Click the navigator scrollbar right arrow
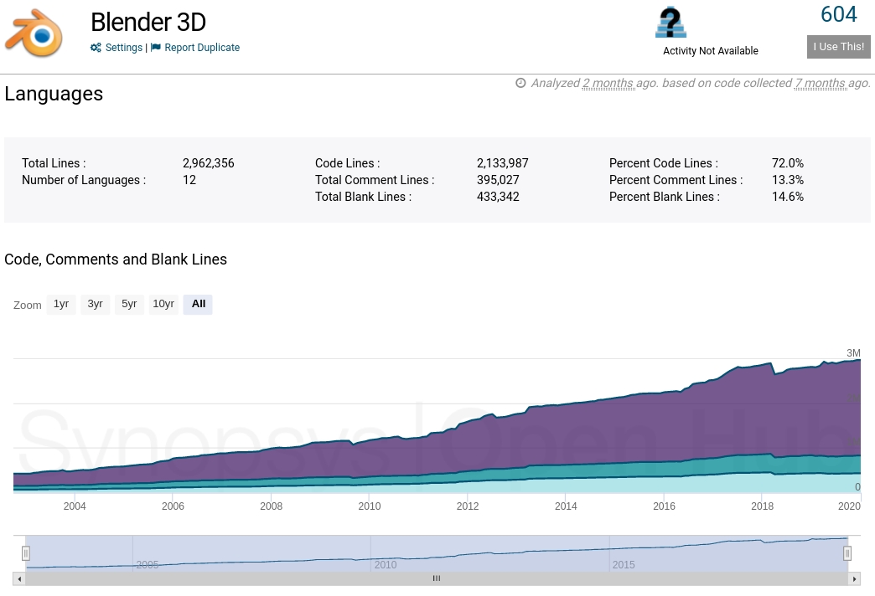This screenshot has height=596, width=875. click(854, 578)
